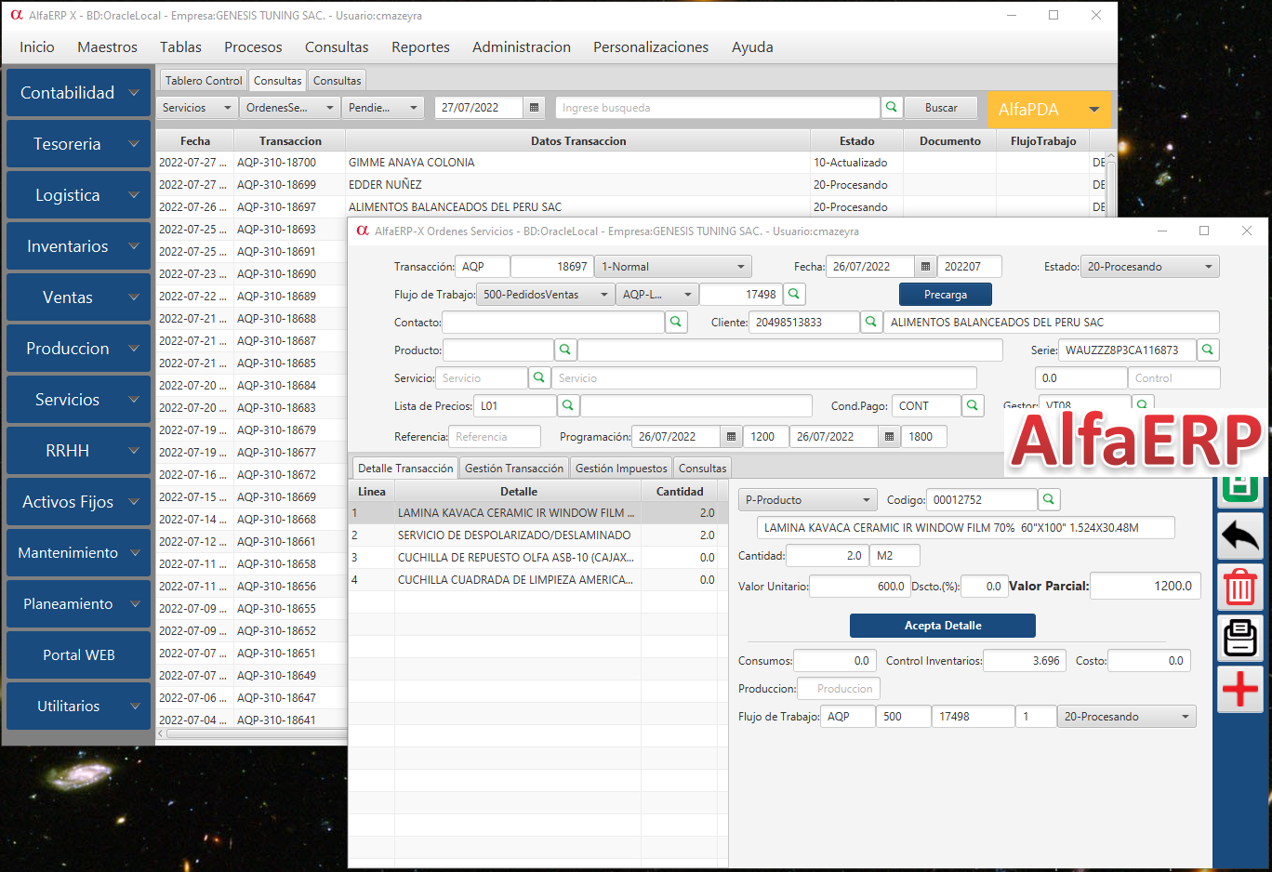Click the search icon next to Cliente code

[x=871, y=323]
